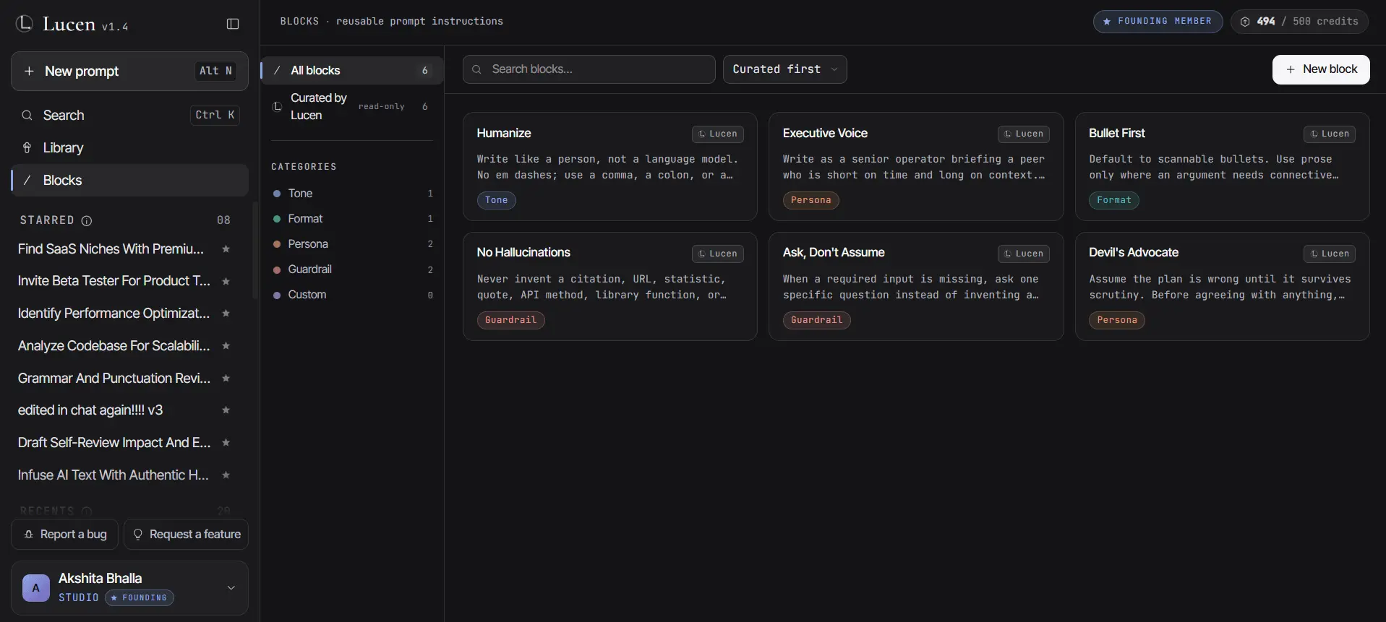This screenshot has width=1386, height=622.
Task: Filter by the Guardrail category
Action: (352, 269)
